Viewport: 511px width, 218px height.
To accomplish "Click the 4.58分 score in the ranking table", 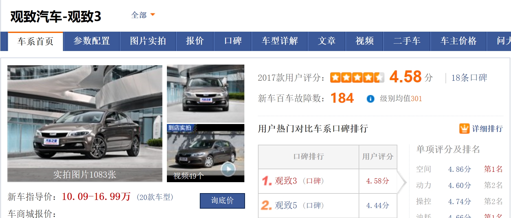I will (x=378, y=181).
